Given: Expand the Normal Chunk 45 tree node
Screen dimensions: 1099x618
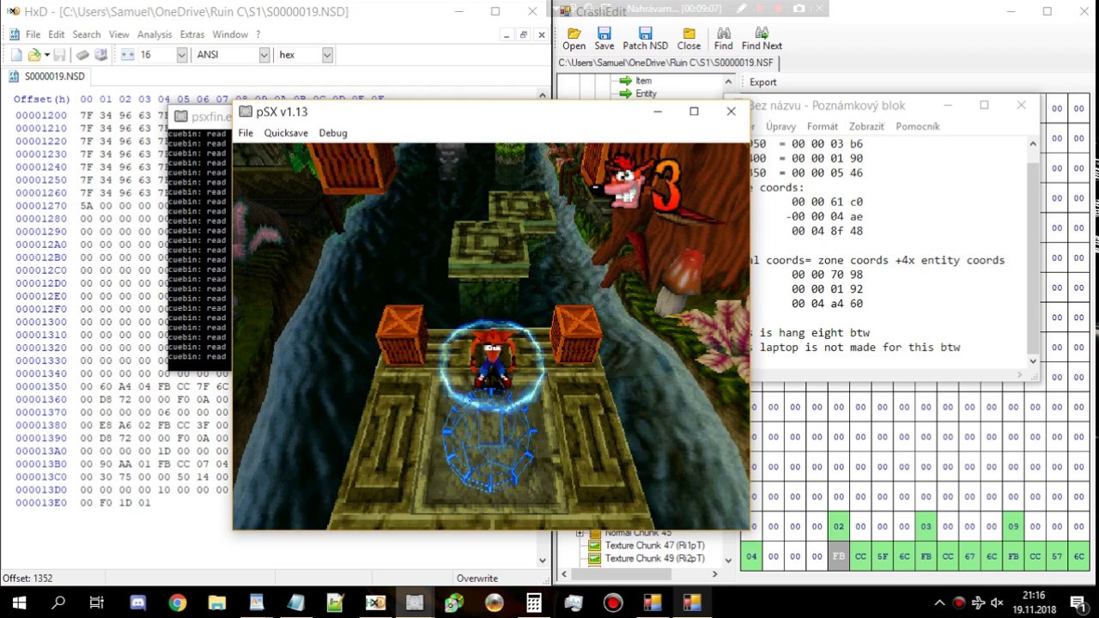Looking at the screenshot, I should (x=580, y=533).
